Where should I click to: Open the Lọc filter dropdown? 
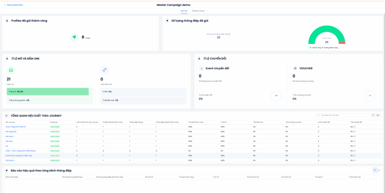(x=375, y=115)
